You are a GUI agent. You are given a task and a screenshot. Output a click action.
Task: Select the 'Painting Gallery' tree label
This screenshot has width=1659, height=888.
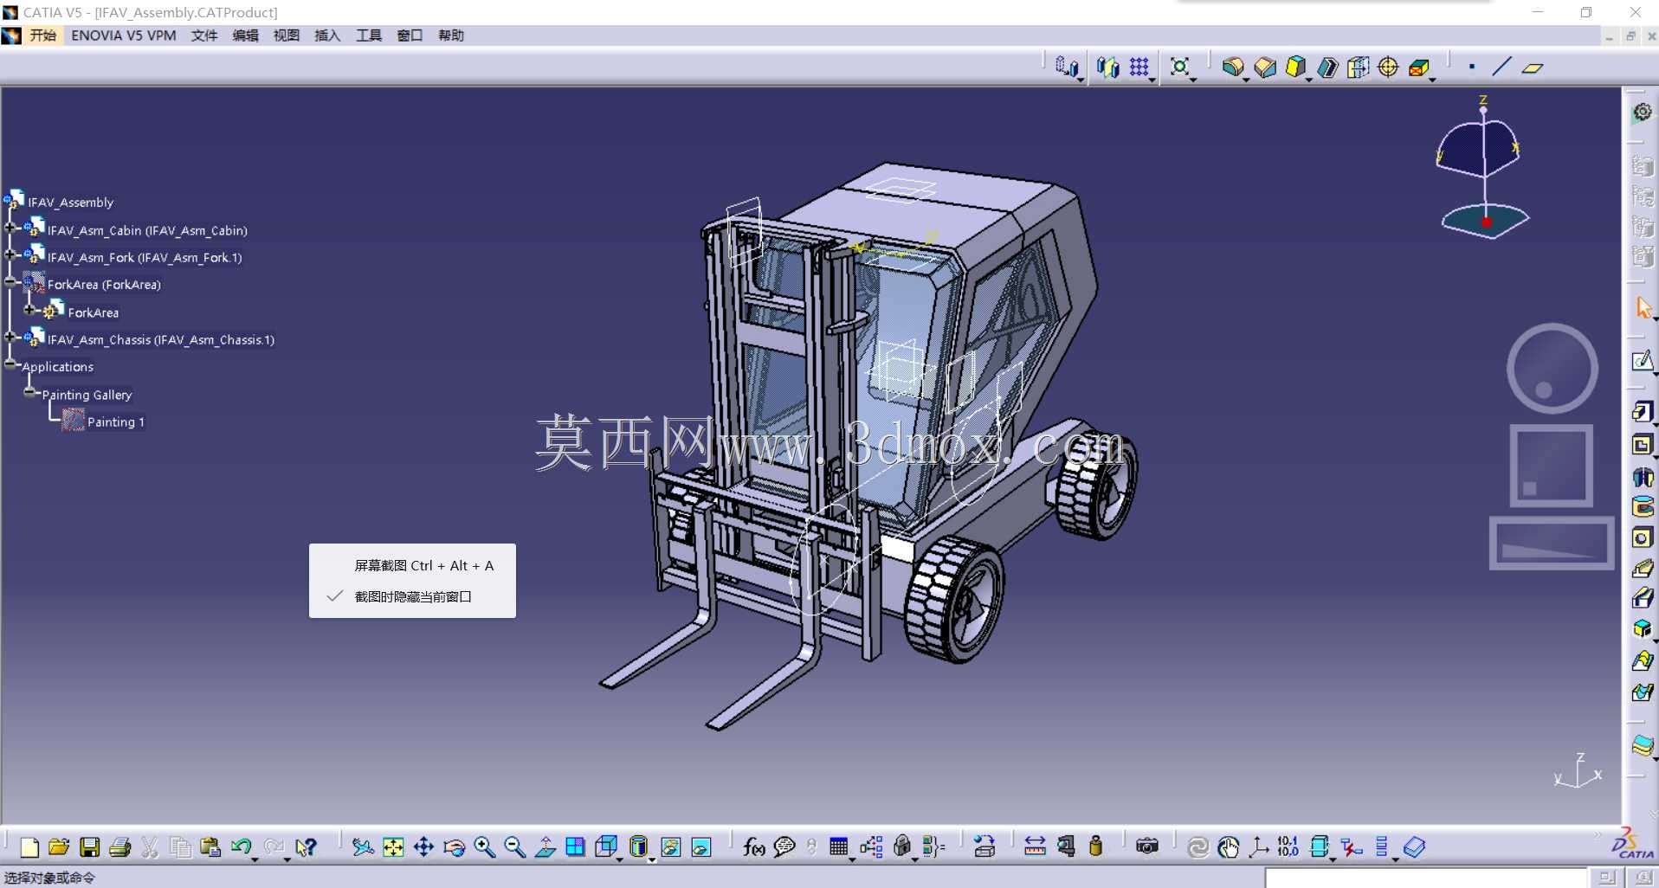87,395
